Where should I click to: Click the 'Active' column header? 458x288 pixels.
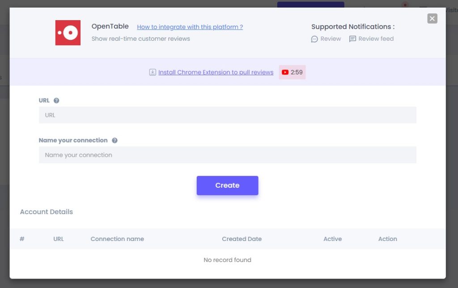tap(332, 239)
